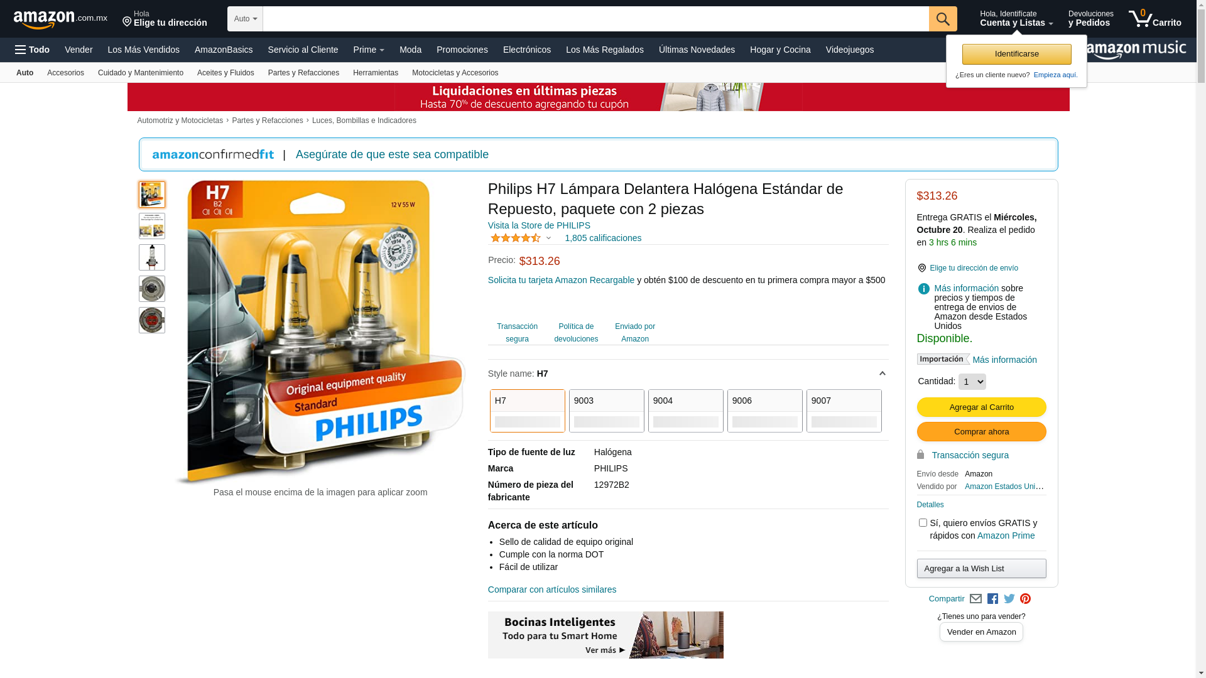The width and height of the screenshot is (1206, 678).
Task: Open the shopping cart icon
Action: click(1154, 19)
